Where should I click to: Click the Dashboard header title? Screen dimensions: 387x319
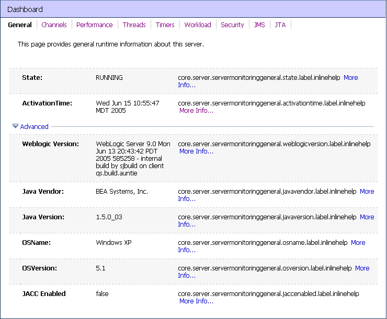[25, 9]
